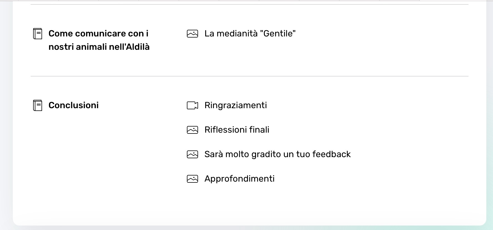
Task: Click the gray page margin left of card
Action: [6, 111]
